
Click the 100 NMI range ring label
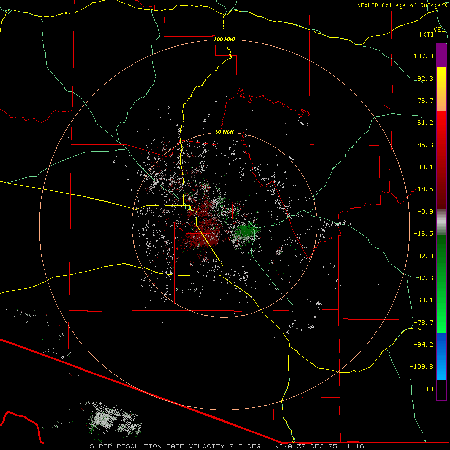coord(224,39)
